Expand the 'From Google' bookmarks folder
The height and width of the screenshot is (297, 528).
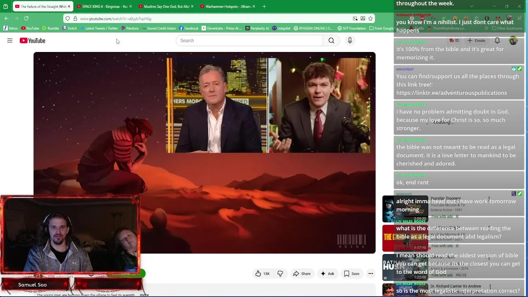(382, 28)
